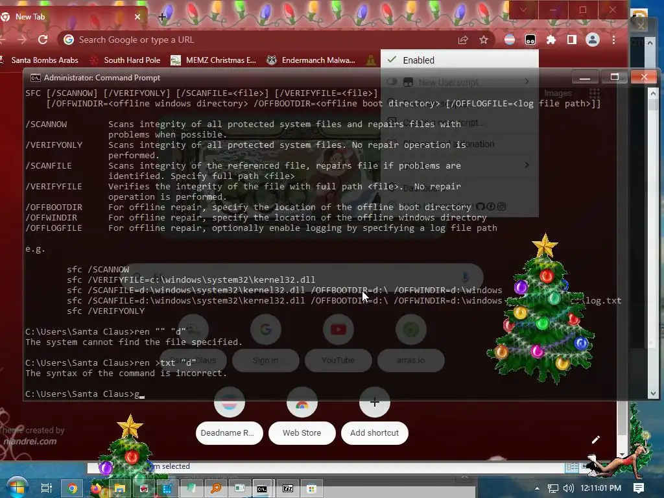Viewport: 664px width, 498px height.
Task: Toggle the Enabled item in Tampermonkey menu
Action: pos(460,60)
